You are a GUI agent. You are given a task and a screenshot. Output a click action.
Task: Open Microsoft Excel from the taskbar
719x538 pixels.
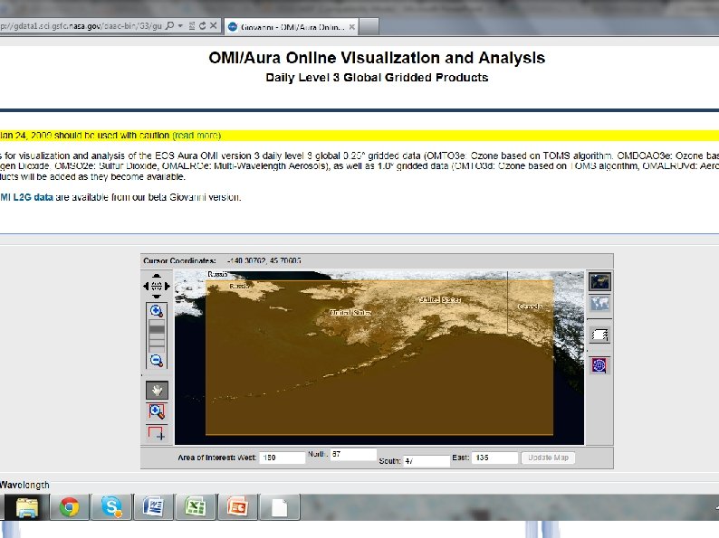click(196, 507)
